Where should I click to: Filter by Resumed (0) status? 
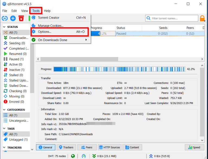click(x=16, y=54)
